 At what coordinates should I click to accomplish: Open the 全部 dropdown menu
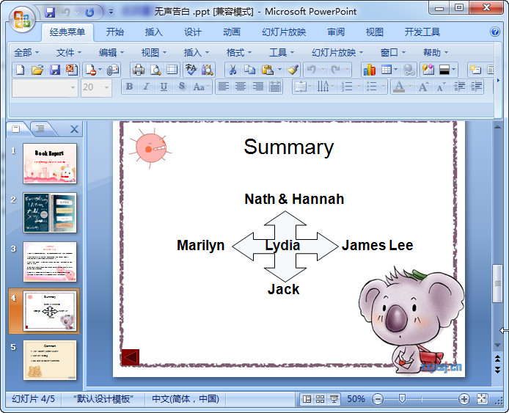coord(26,52)
